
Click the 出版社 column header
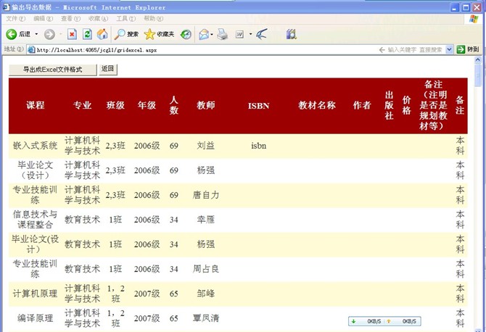pos(389,105)
